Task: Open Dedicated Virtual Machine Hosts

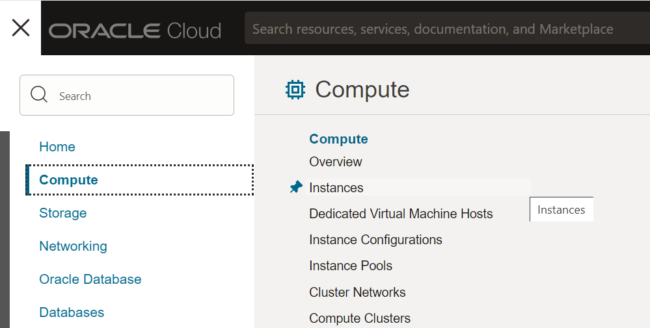Action: click(401, 214)
